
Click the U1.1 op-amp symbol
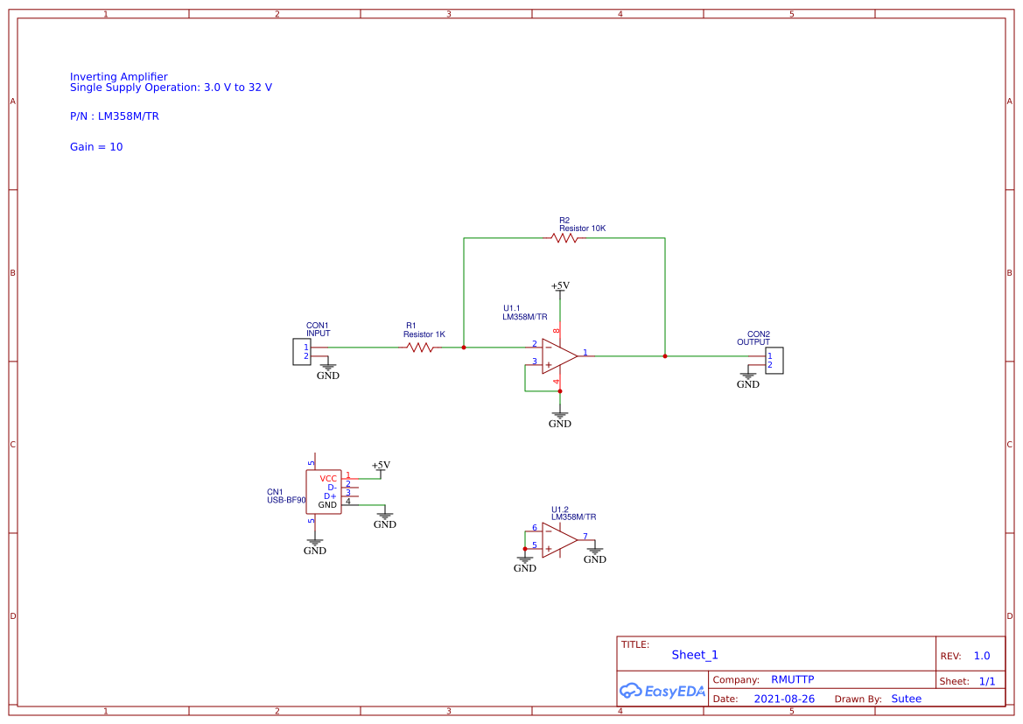point(557,355)
